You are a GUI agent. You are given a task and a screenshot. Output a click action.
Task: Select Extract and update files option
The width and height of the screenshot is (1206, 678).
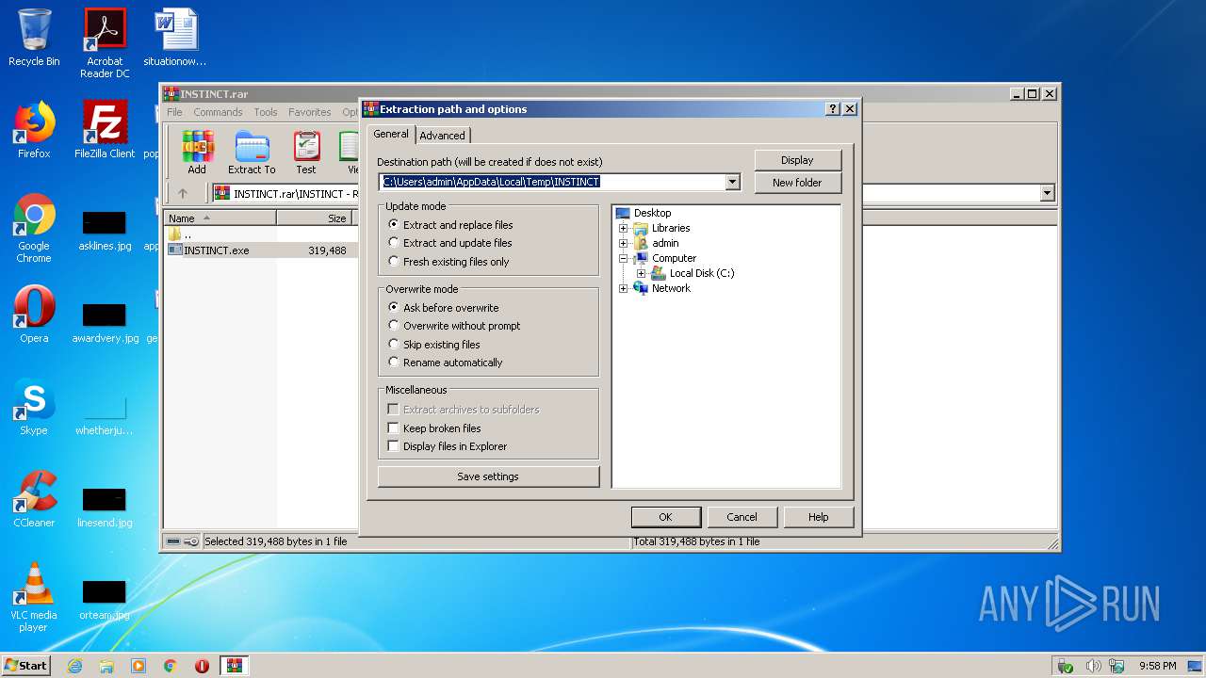[x=450, y=243]
